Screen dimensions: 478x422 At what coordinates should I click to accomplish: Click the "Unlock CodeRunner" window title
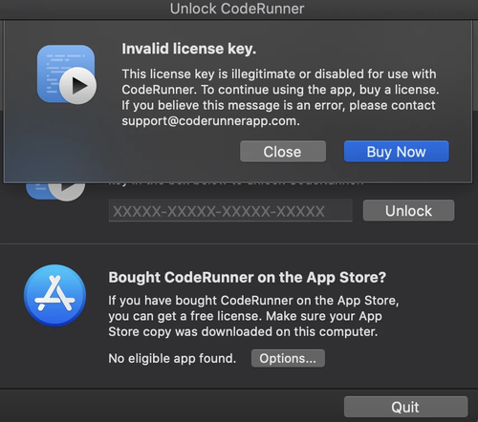(237, 9)
